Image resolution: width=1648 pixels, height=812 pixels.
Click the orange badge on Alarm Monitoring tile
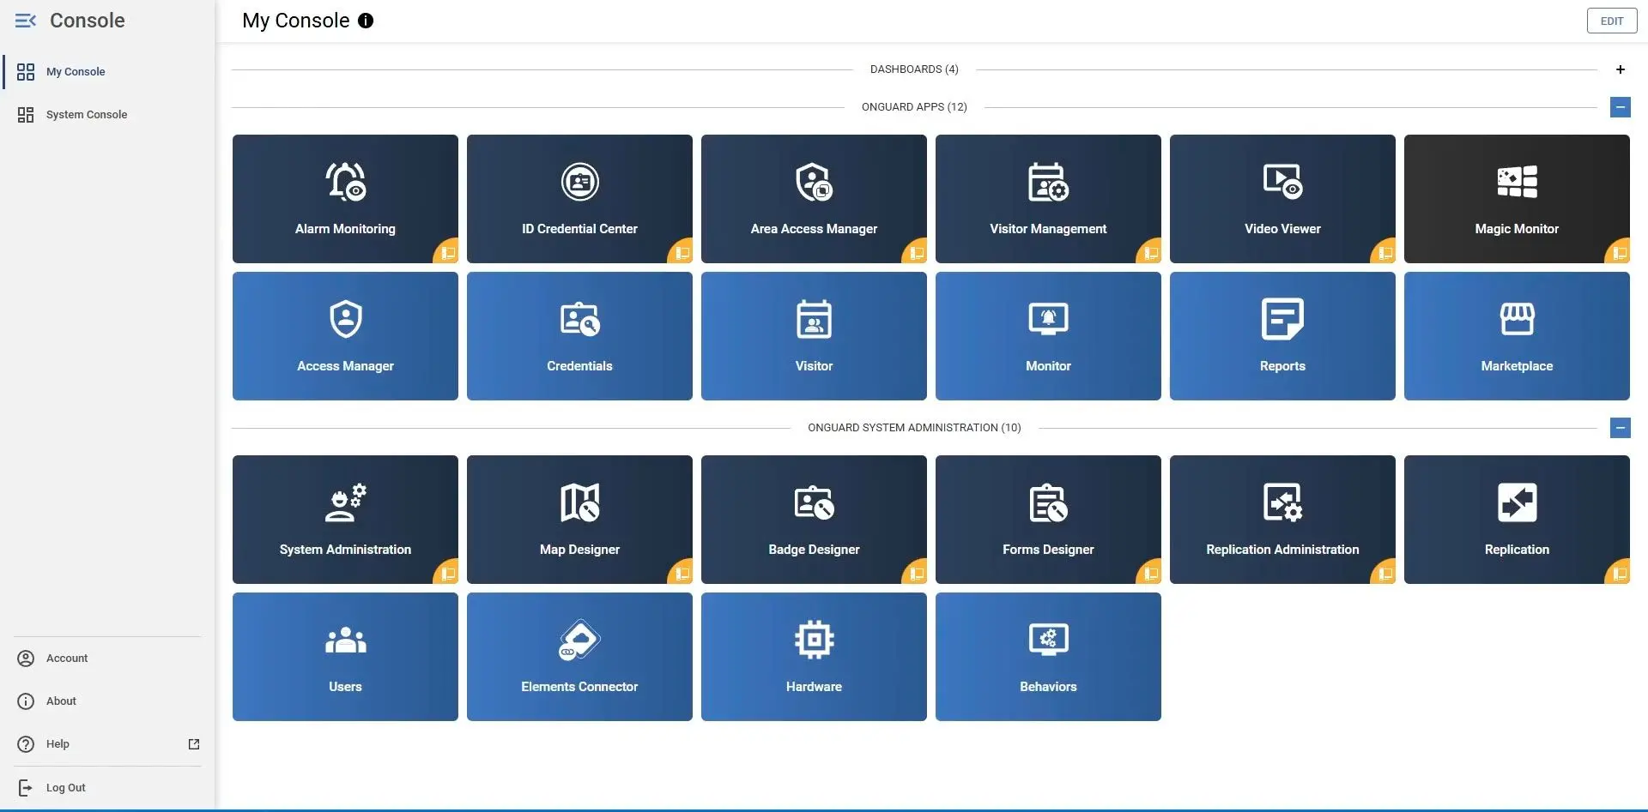[447, 252]
